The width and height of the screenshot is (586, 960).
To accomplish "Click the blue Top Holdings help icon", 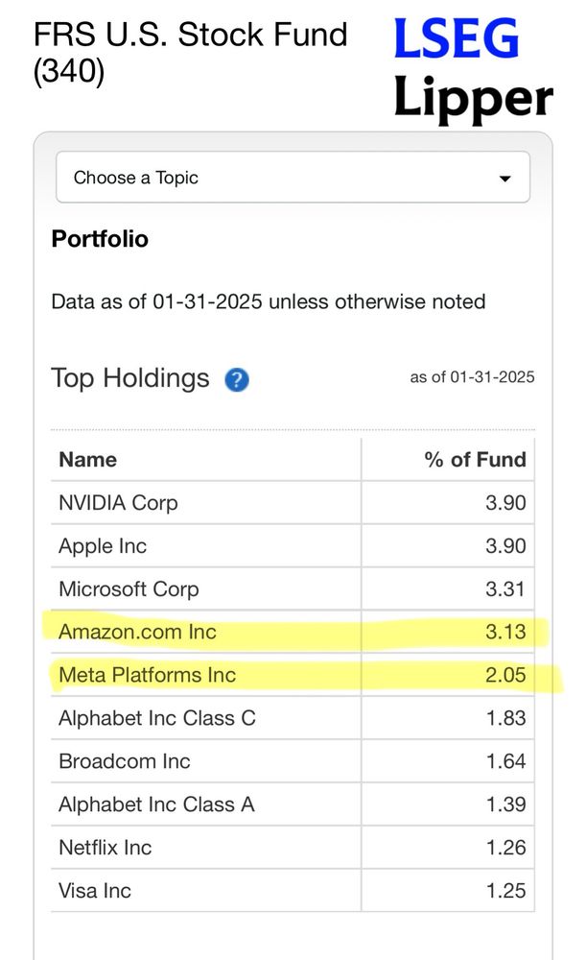I will click(237, 379).
